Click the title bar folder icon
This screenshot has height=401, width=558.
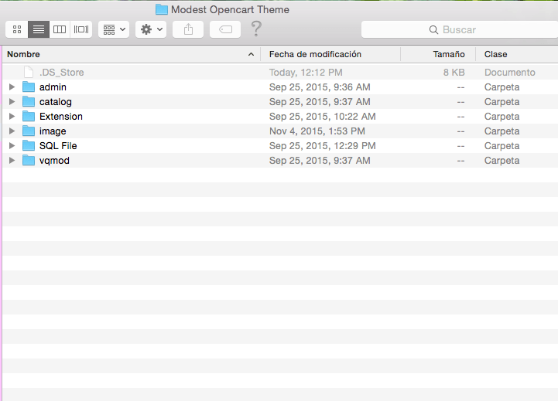point(162,9)
